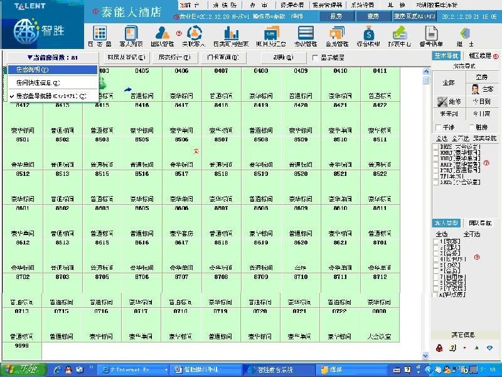
Task: Check the 脏房 dirty-room filter box
Action: point(471,126)
